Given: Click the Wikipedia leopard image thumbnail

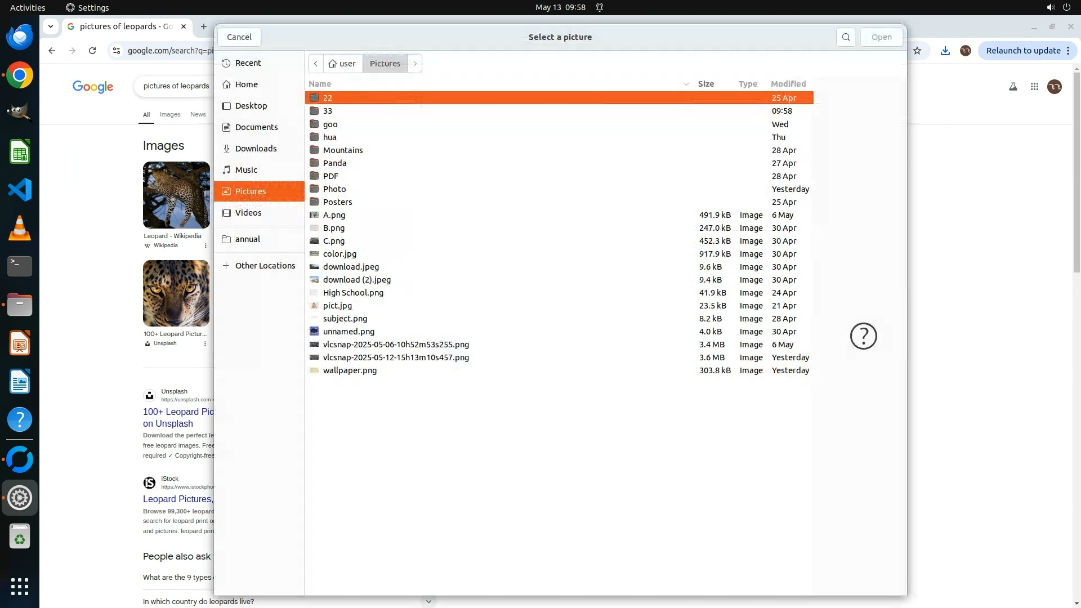Looking at the screenshot, I should pyautogui.click(x=176, y=195).
